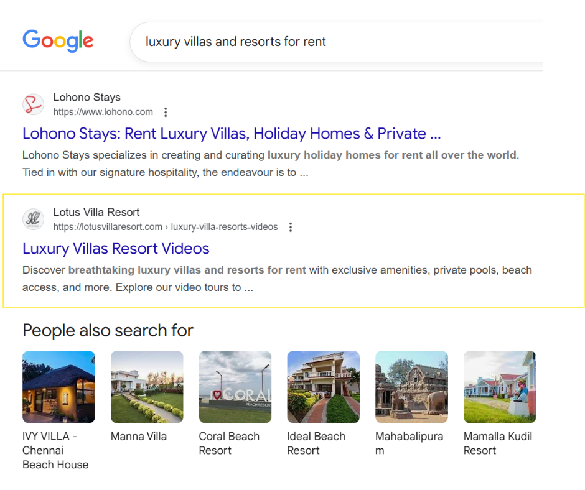Click the https://www.lohono.com URL
585x490 pixels.
coord(103,113)
